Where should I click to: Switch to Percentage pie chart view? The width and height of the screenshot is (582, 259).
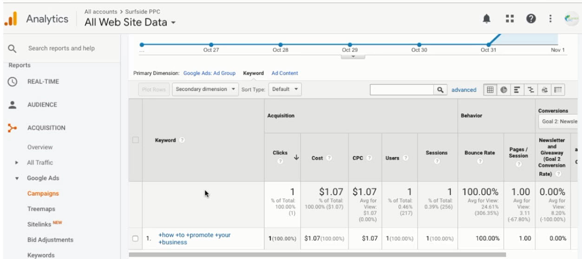pyautogui.click(x=504, y=90)
